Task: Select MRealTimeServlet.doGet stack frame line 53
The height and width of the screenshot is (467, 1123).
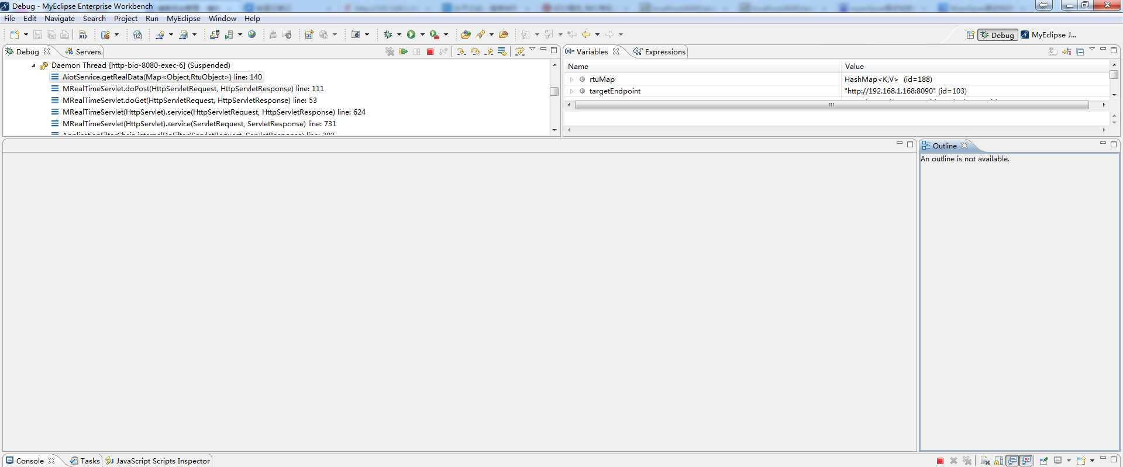Action: point(184,101)
